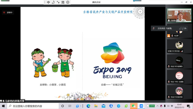Launch Microsoft Edge from taskbar
The width and height of the screenshot is (193, 109).
tap(88, 106)
